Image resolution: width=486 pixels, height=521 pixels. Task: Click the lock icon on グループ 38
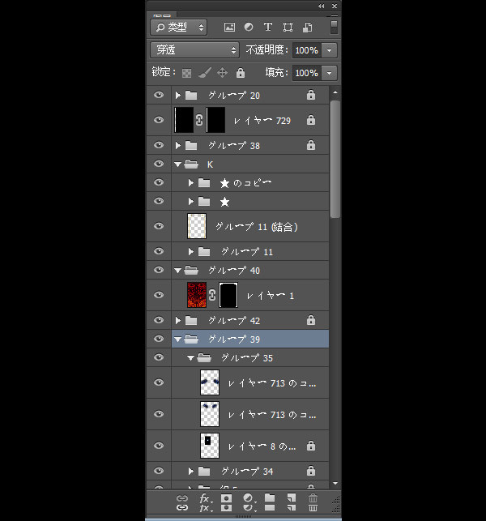[x=311, y=145]
